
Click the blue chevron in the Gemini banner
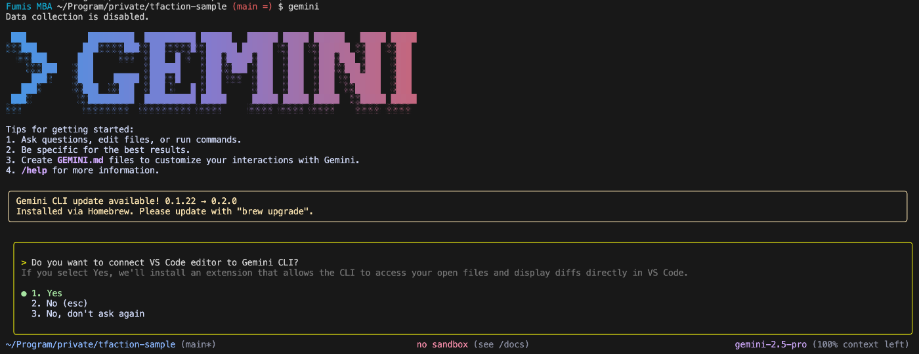coord(31,73)
